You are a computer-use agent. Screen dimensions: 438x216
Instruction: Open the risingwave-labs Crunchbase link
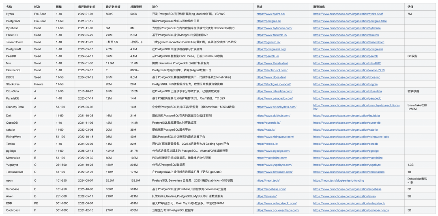point(351,137)
